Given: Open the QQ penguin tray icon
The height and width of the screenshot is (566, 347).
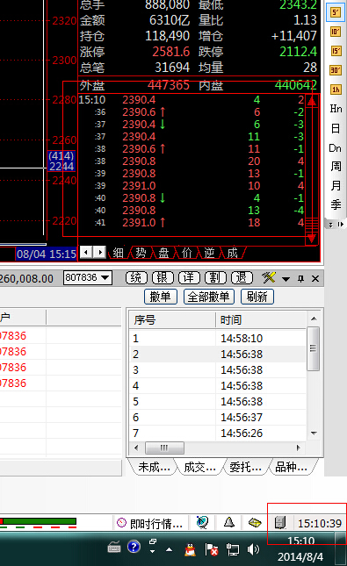Looking at the screenshot, I should [190, 549].
